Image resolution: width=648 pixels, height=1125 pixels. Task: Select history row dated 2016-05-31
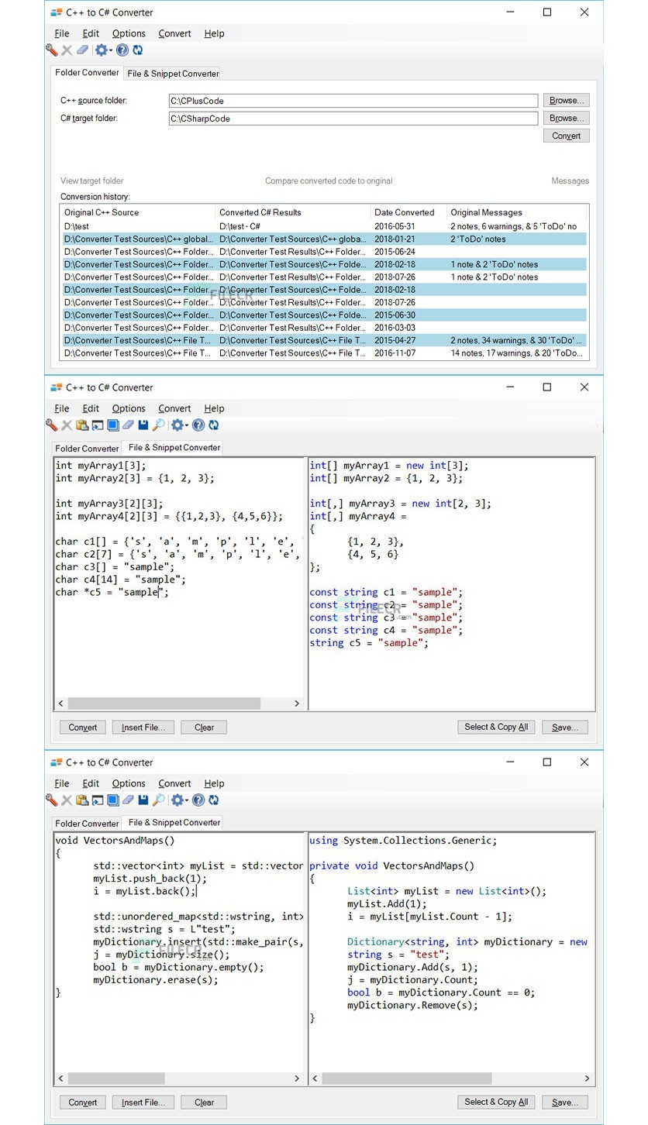pyautogui.click(x=324, y=226)
